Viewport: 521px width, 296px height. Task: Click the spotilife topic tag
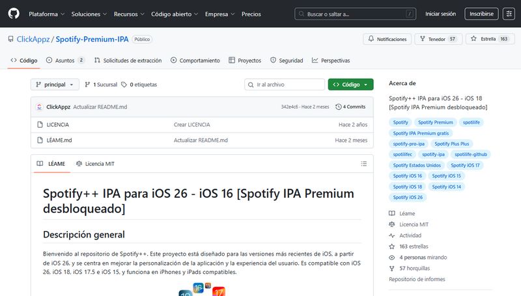pos(471,122)
